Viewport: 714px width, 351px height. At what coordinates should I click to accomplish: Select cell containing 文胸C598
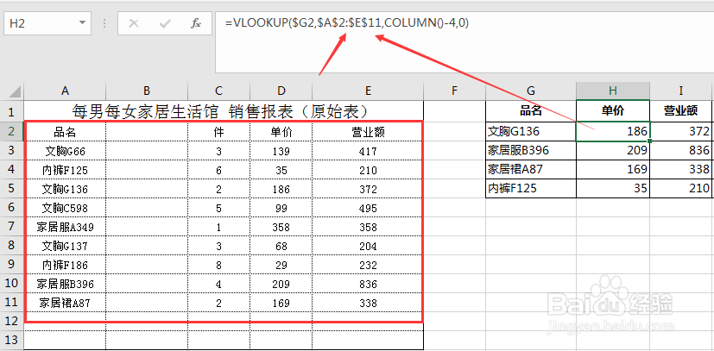pyautogui.click(x=65, y=208)
